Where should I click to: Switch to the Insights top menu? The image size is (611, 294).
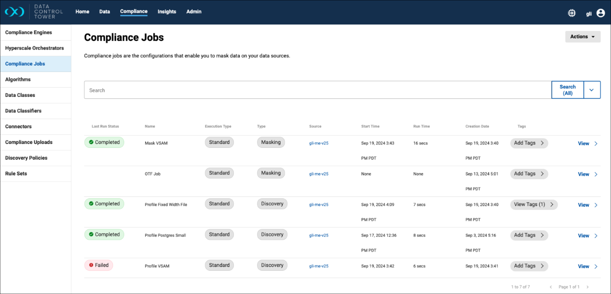coord(167,11)
